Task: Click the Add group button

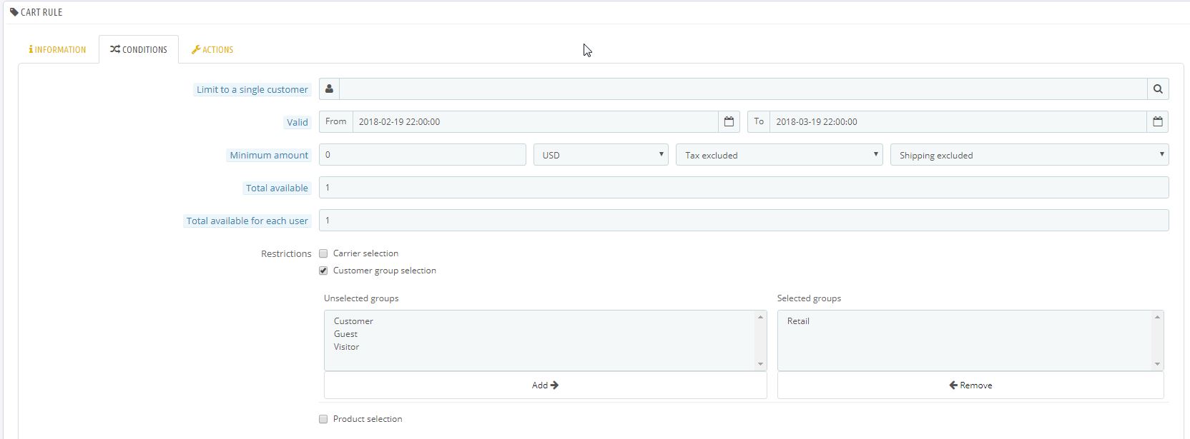Action: point(545,385)
